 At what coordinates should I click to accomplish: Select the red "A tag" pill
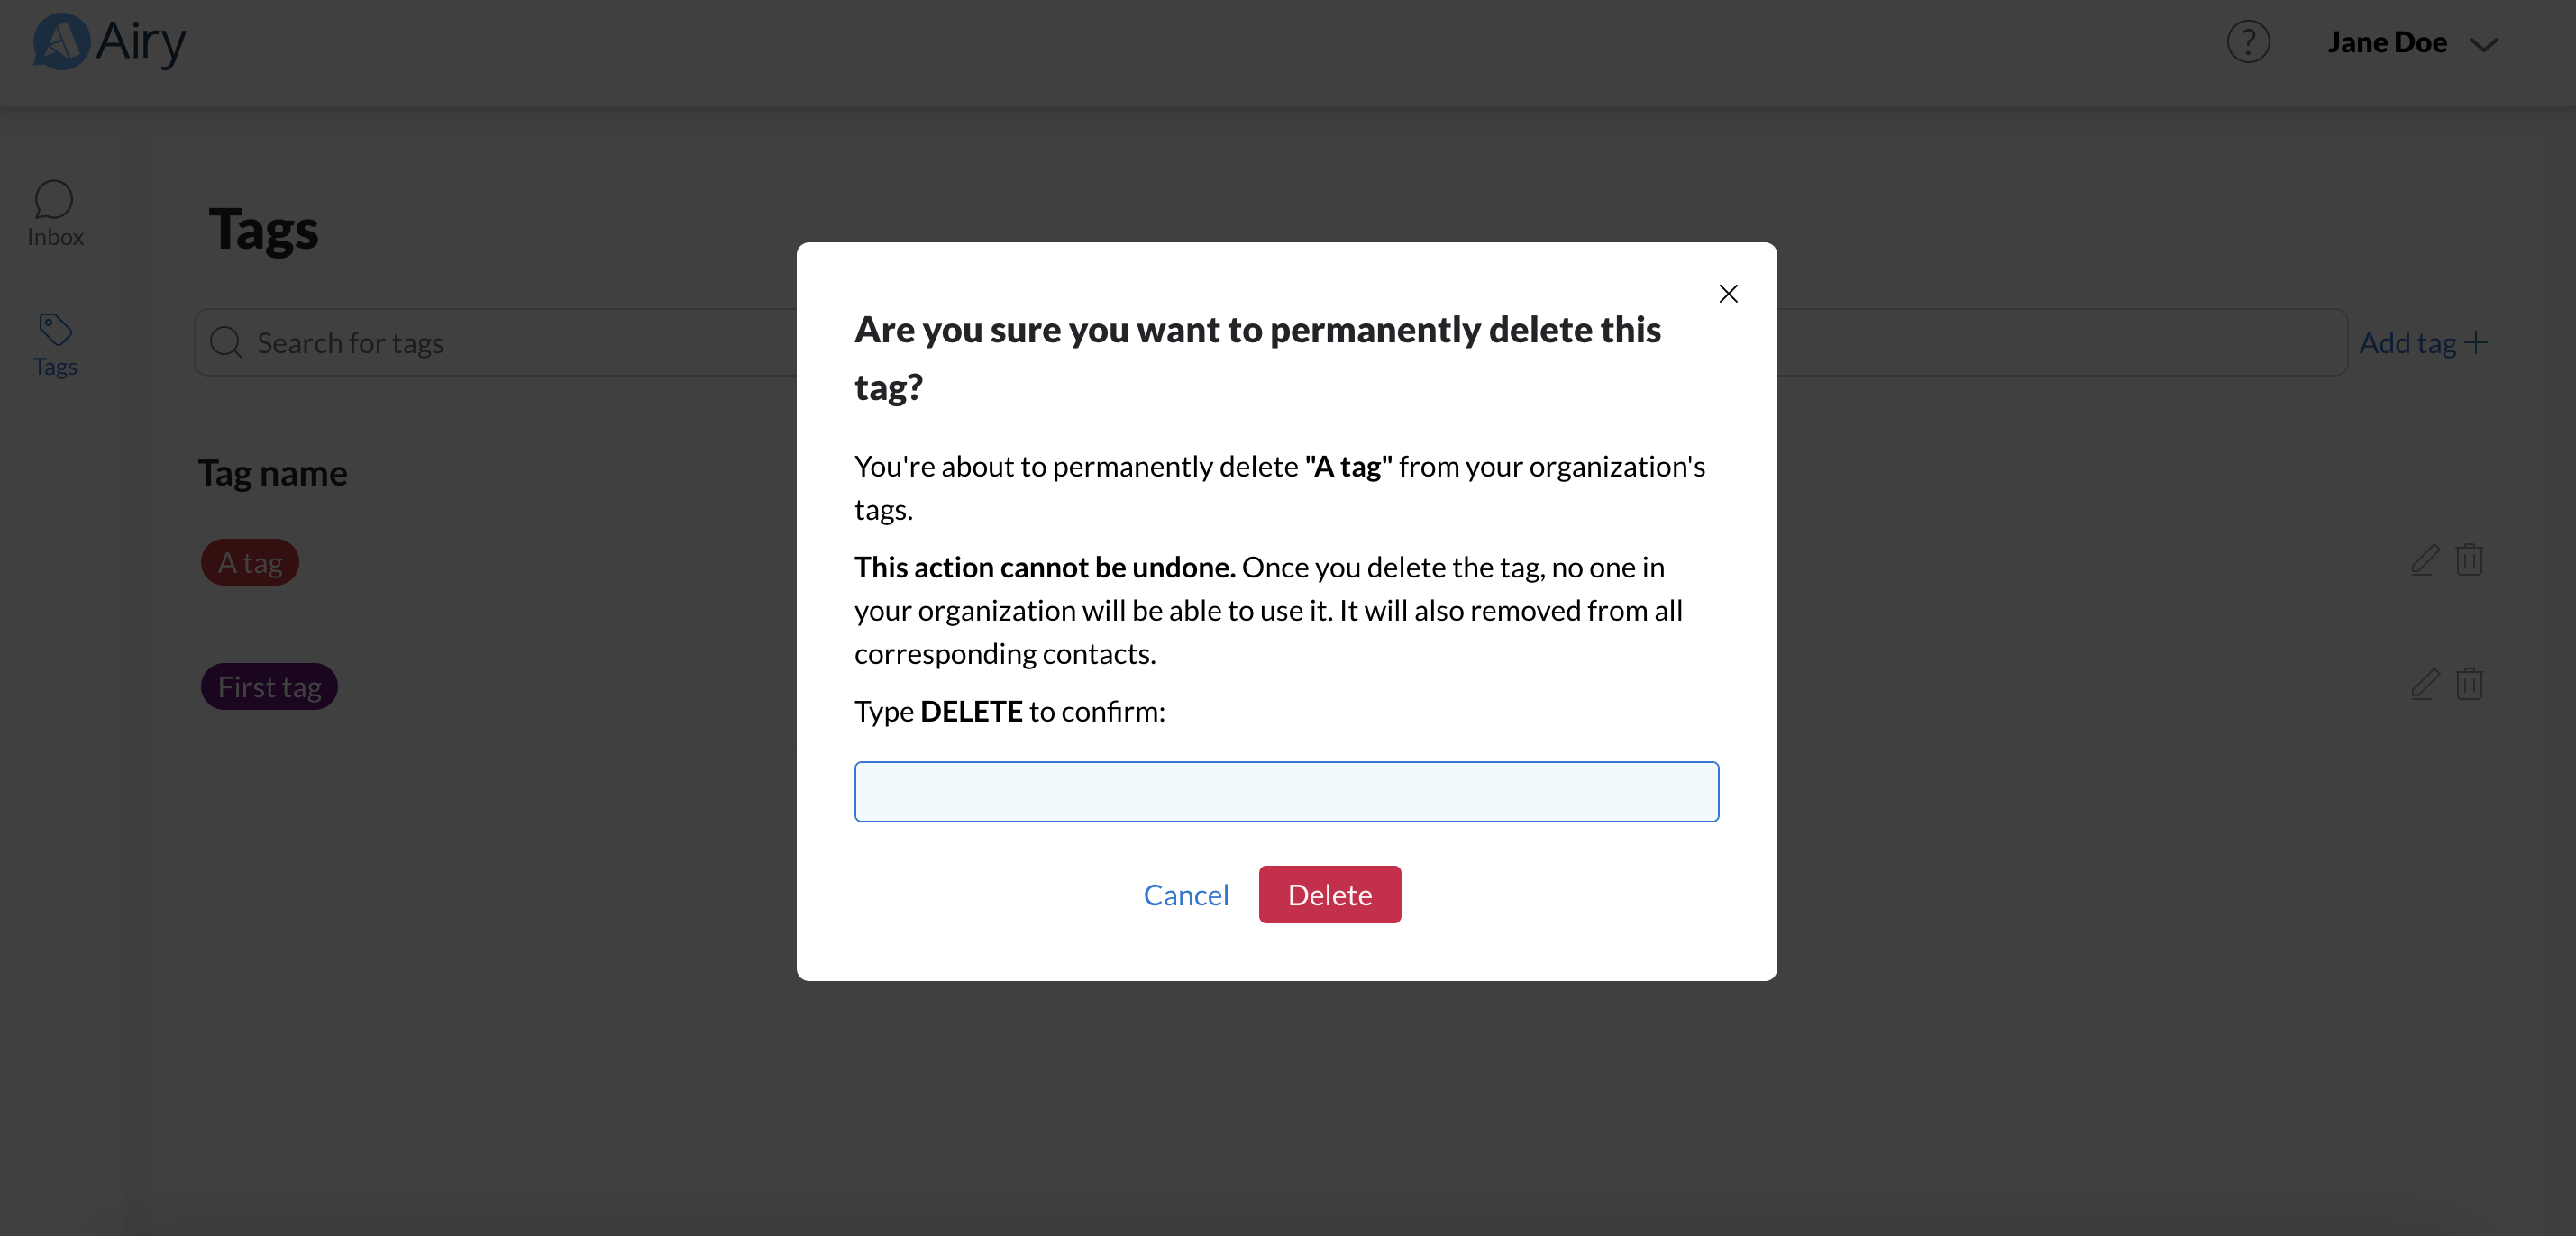click(x=250, y=562)
